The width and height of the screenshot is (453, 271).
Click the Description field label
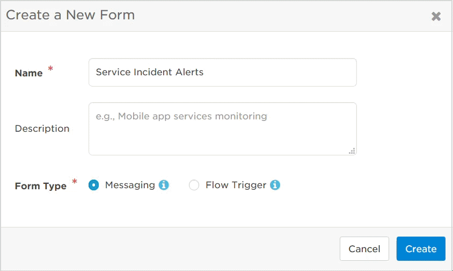[42, 129]
